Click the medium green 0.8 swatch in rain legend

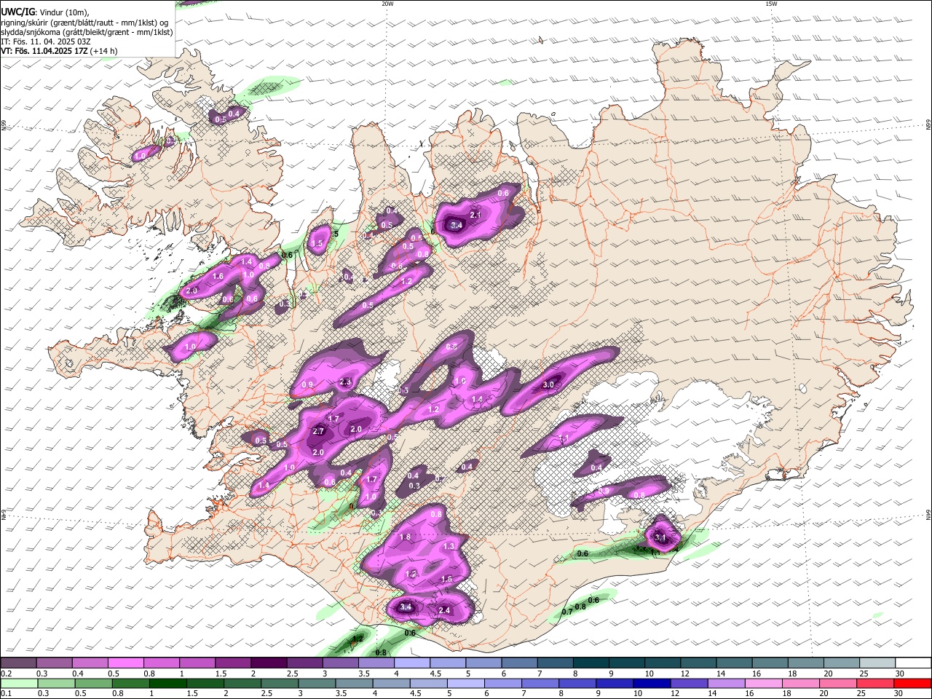click(130, 683)
